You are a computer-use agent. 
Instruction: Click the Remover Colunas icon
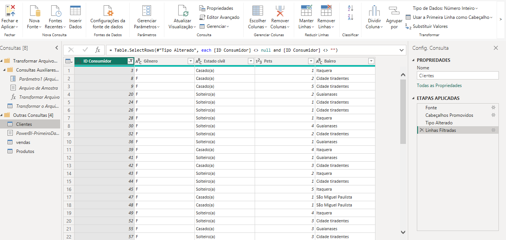pyautogui.click(x=280, y=11)
